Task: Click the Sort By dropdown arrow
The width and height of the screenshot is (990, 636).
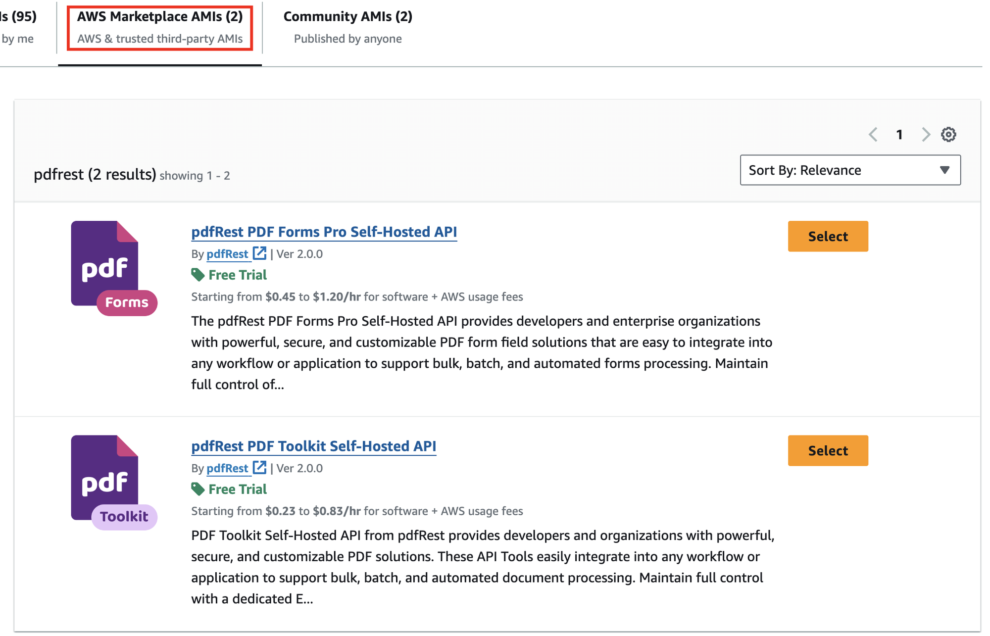Action: click(x=944, y=170)
